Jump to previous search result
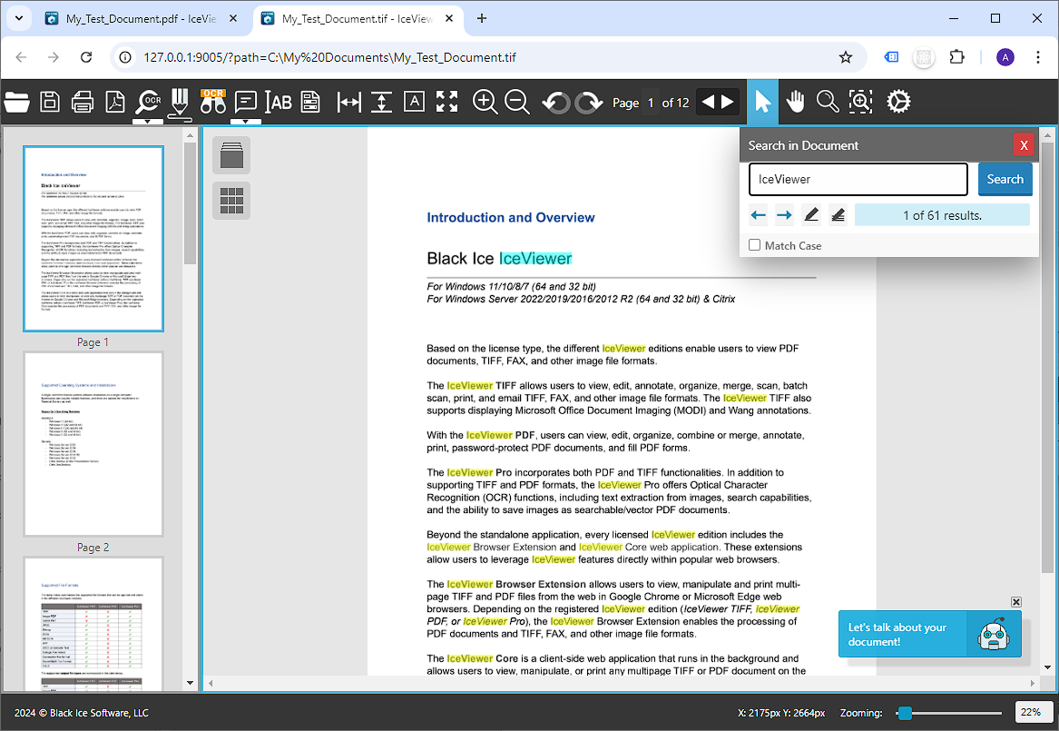The image size is (1059, 731). pos(759,215)
